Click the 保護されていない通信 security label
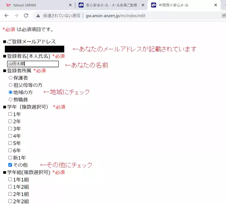226x204 pixels. point(62,16)
